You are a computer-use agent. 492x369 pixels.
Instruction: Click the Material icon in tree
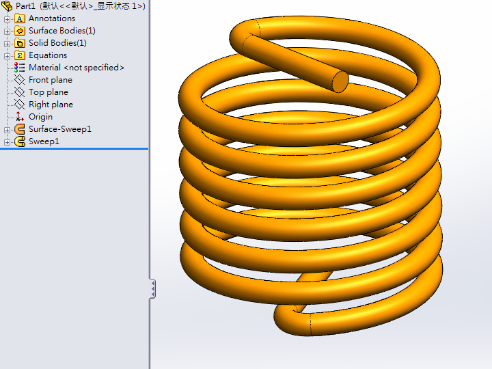click(x=19, y=68)
